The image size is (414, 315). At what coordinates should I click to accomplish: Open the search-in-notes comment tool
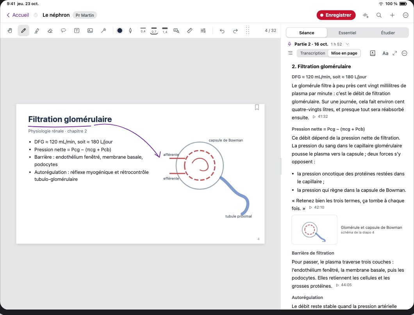click(177, 30)
